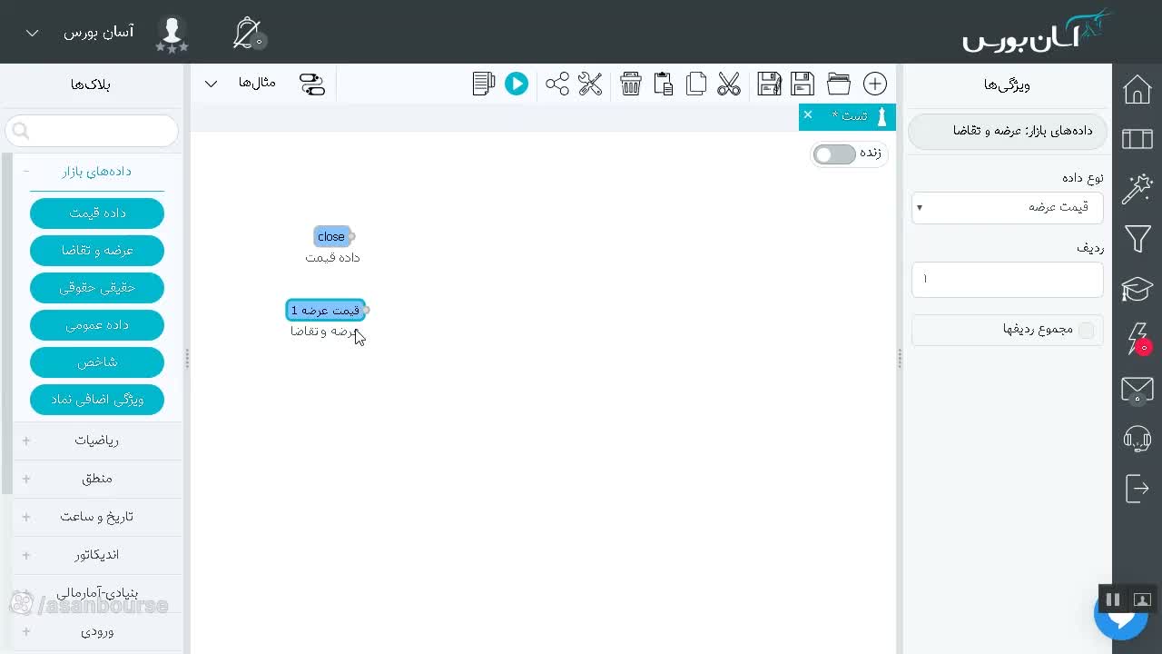This screenshot has width=1162, height=654.
Task: Expand the اندیکاتور category
Action: click(96, 555)
